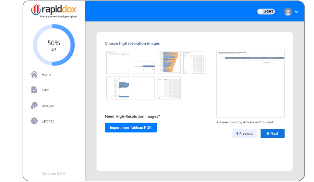Click the 'Advisee Count by Advisor and Student ...' caption
314x182 pixels.
coord(246,122)
